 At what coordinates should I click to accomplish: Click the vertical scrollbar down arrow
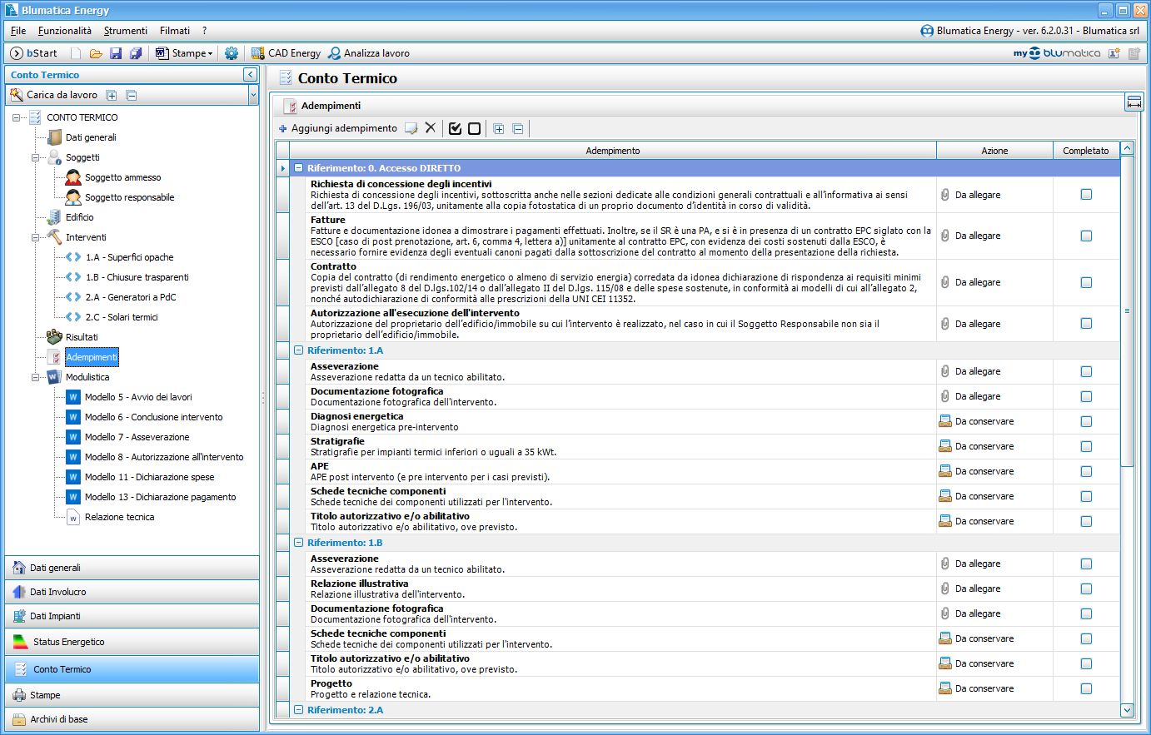point(1127,710)
